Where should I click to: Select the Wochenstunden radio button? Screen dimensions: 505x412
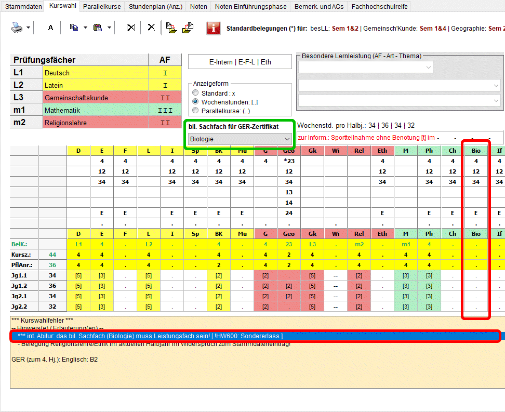click(195, 102)
